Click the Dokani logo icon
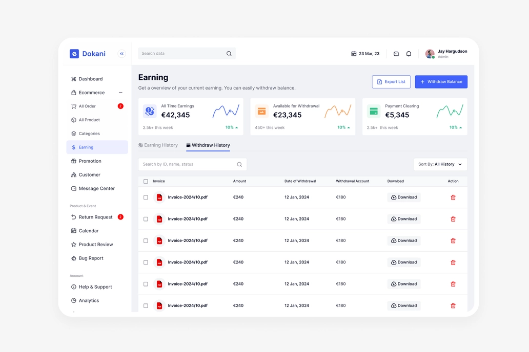This screenshot has width=529, height=352. tap(74, 54)
